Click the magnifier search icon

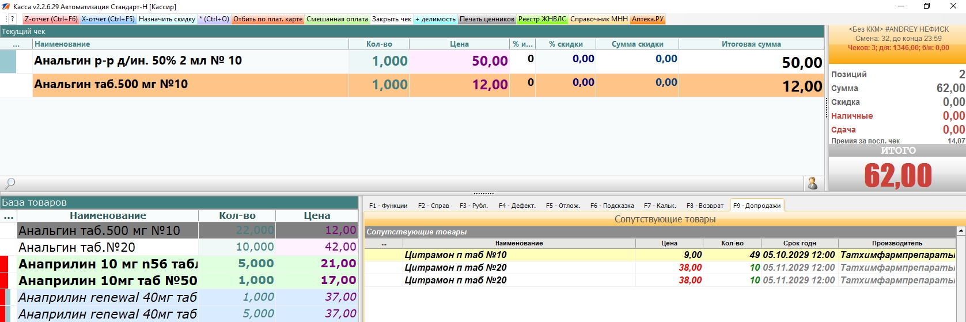pyautogui.click(x=10, y=184)
